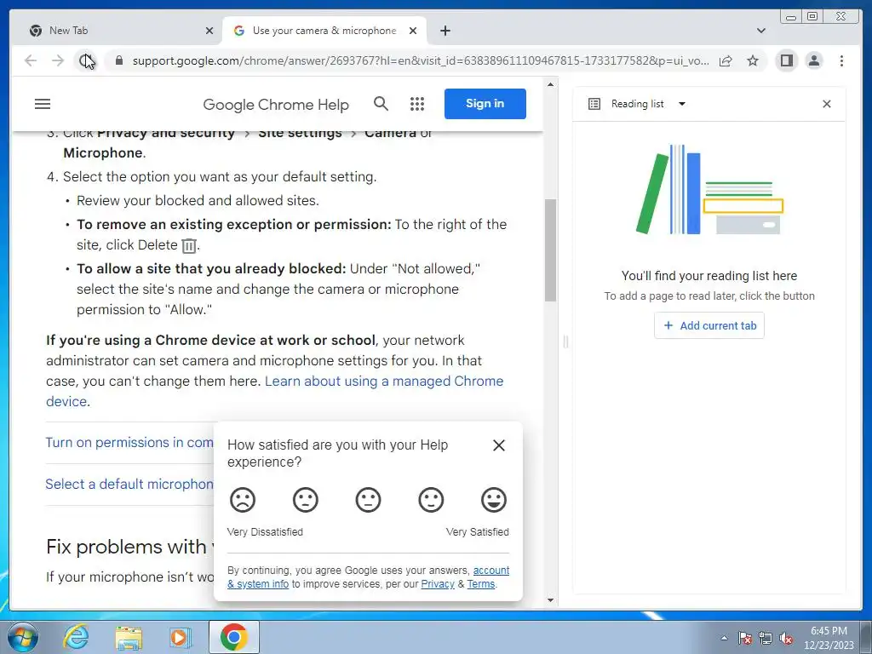872x654 pixels.
Task: Expand the tab search chevron
Action: pos(761,31)
